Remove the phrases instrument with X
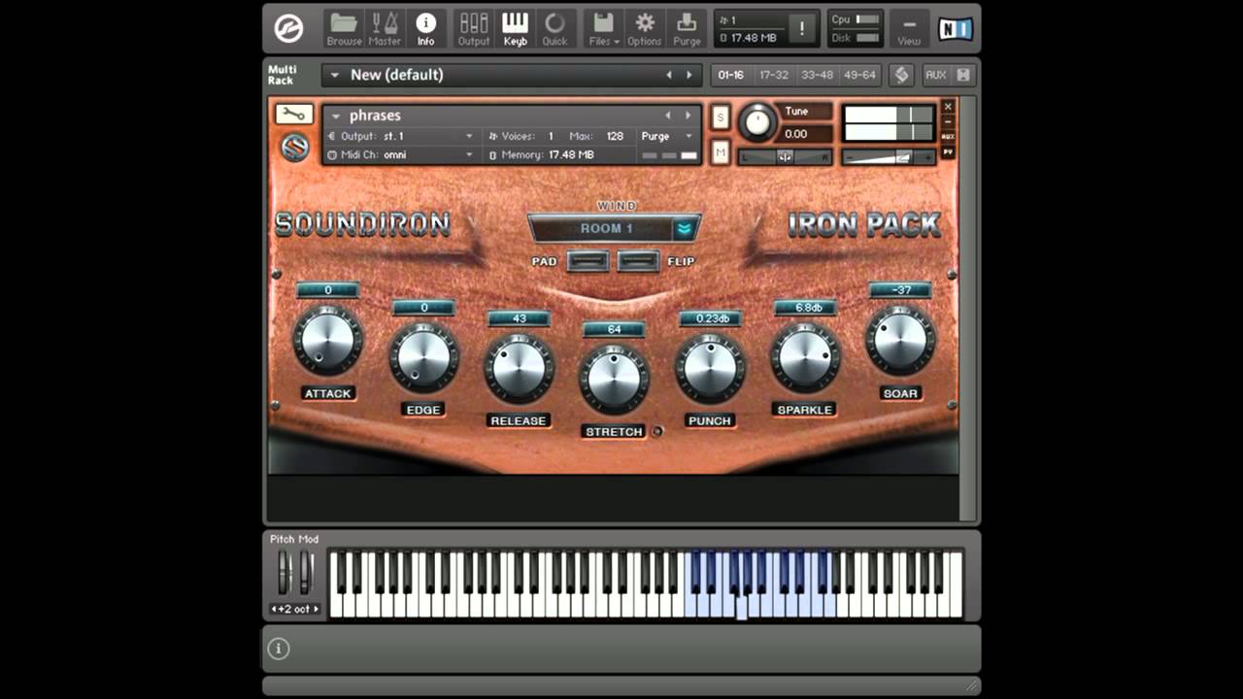The width and height of the screenshot is (1243, 699). (x=948, y=107)
